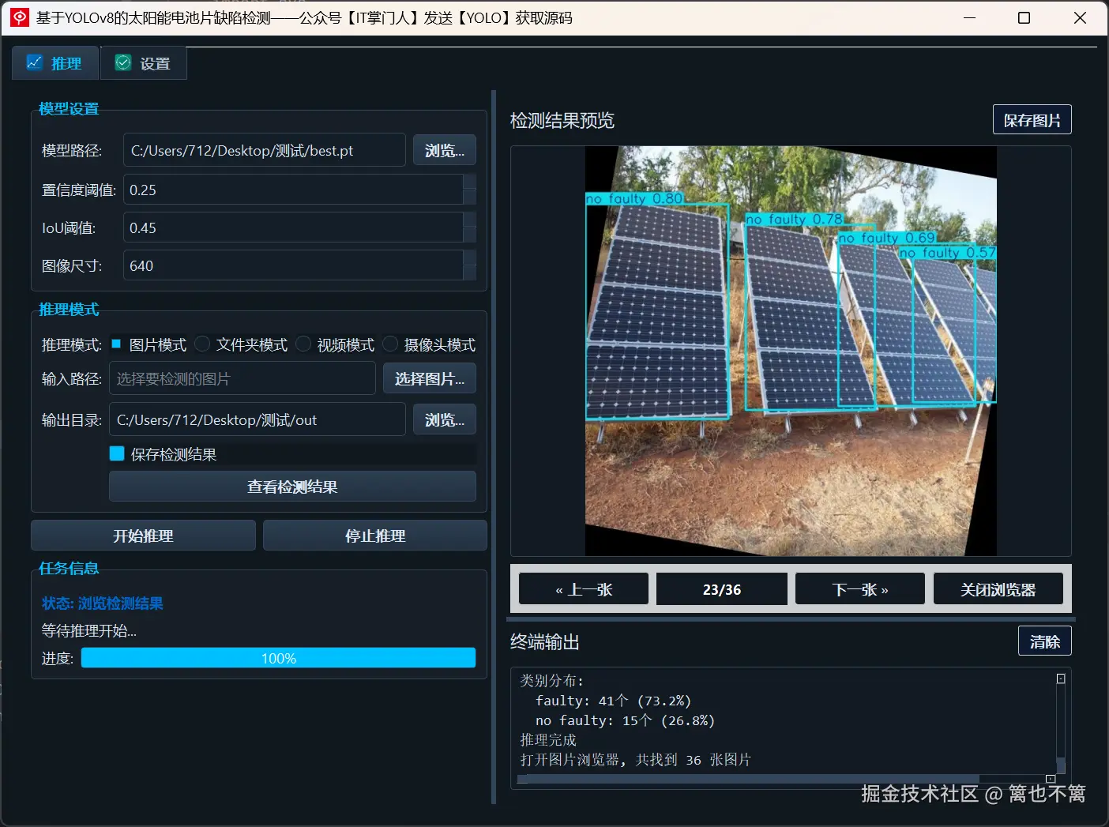The image size is (1109, 827).
Task: Decrease 置信度阈值 with down stepper
Action: pos(469,197)
